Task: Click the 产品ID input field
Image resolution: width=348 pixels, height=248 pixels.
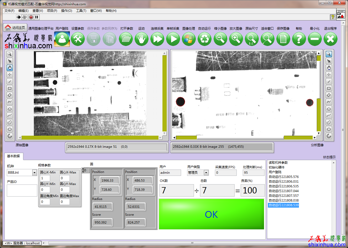Action: tap(22, 190)
